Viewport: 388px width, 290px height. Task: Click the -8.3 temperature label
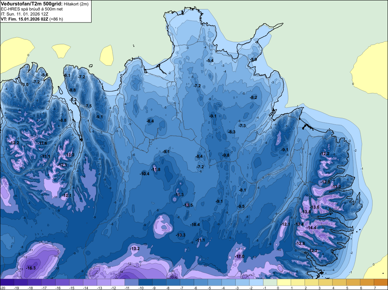coord(231,132)
